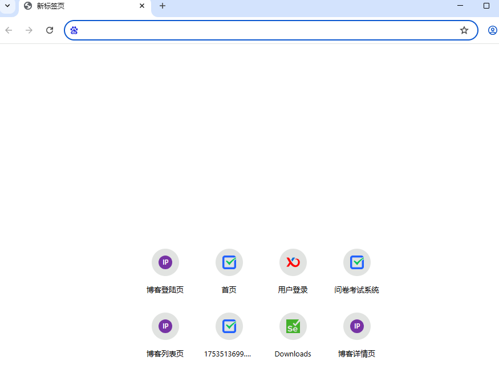The image size is (499, 381).
Task: Open the 问卷考试系统 shortcut icon
Action: pyautogui.click(x=357, y=262)
